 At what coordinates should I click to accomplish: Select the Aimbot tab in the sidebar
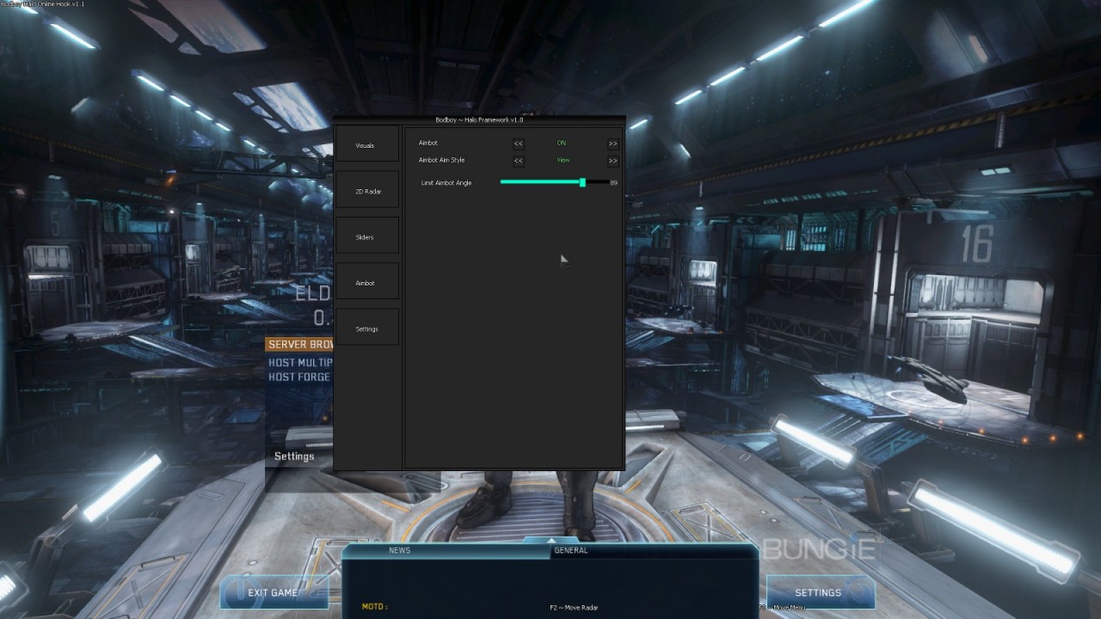pos(366,283)
